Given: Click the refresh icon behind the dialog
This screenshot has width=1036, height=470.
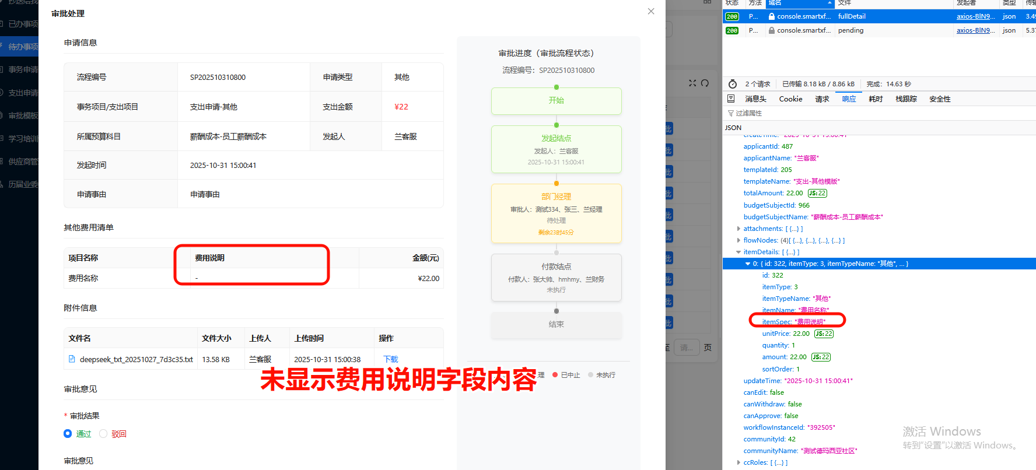Looking at the screenshot, I should pos(705,83).
